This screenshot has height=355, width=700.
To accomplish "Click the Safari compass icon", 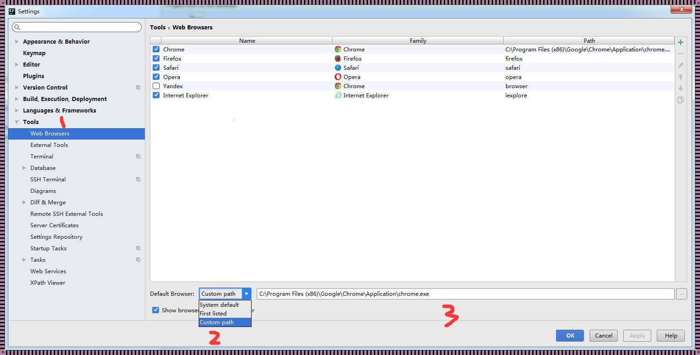I will pyautogui.click(x=338, y=68).
